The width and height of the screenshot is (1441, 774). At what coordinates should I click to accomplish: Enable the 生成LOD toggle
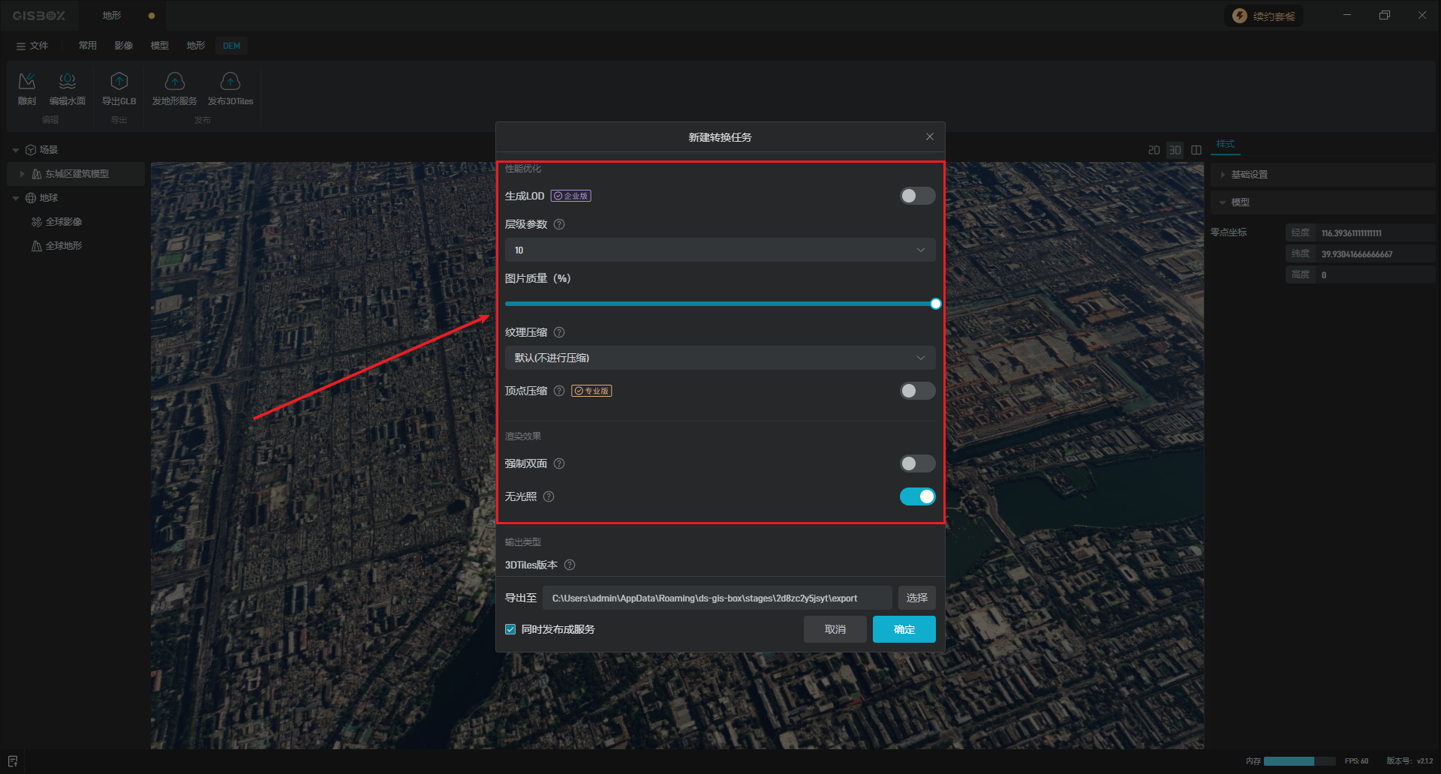pyautogui.click(x=917, y=196)
